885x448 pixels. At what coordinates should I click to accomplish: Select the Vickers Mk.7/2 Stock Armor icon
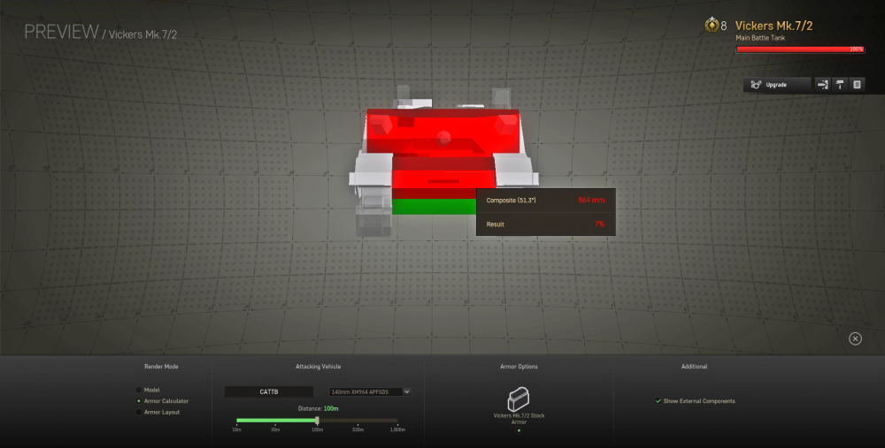tap(518, 399)
